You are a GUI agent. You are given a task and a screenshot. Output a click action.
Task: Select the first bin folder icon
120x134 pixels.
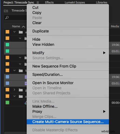click(x=21, y=32)
